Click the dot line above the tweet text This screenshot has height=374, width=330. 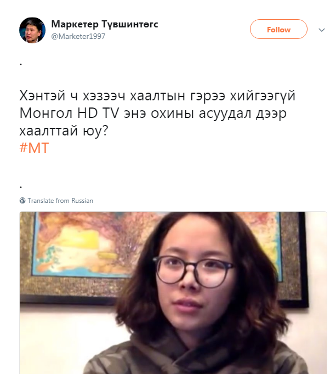(x=21, y=64)
